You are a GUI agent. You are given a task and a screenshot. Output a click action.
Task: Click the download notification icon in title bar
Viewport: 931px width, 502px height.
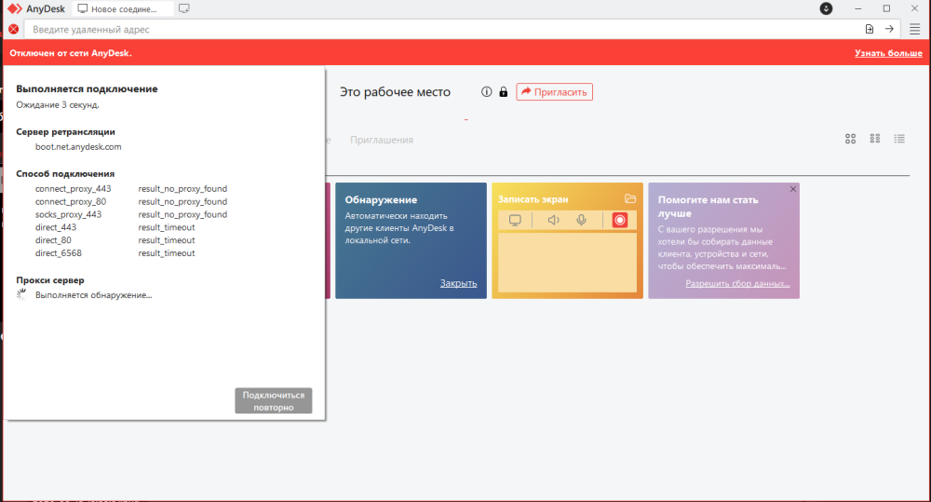[x=826, y=8]
